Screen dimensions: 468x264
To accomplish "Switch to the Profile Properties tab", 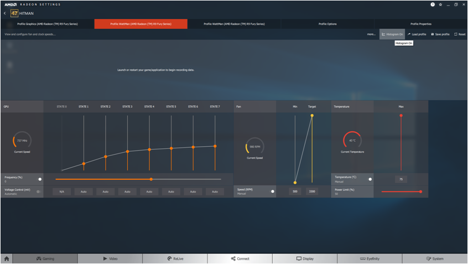I will coord(421,24).
